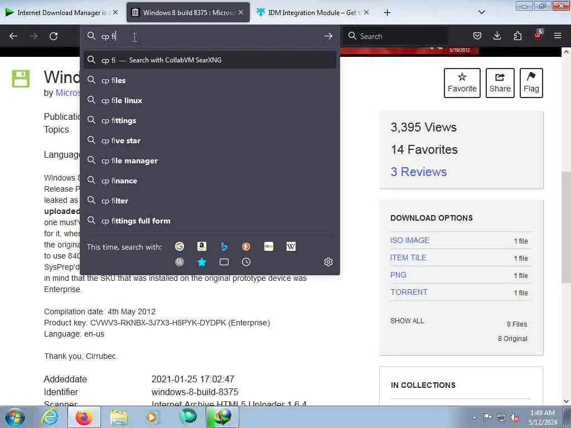This screenshot has width=571, height=428.
Task: Search browsing history clock icon
Action: pyautogui.click(x=246, y=262)
